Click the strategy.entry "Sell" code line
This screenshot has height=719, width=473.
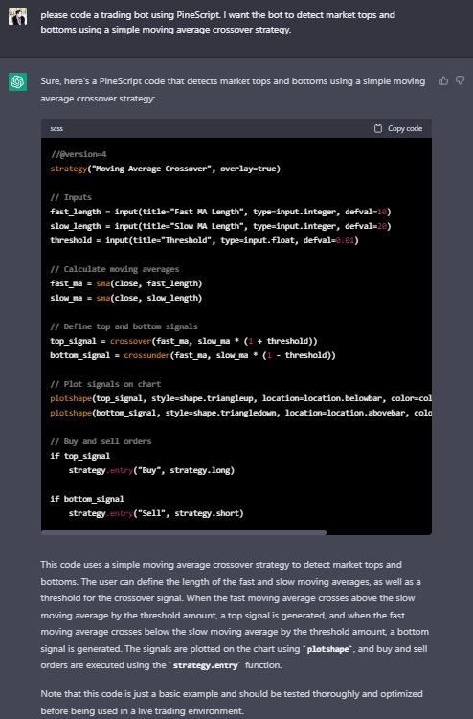click(x=156, y=513)
